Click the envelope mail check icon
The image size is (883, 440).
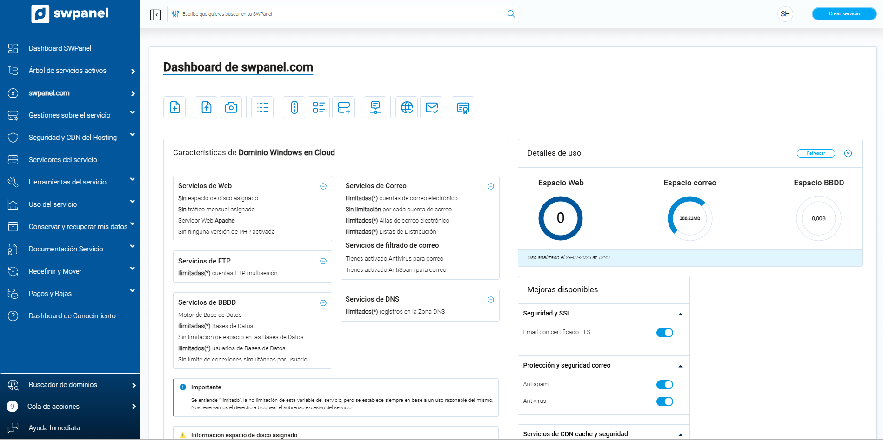pyautogui.click(x=432, y=108)
